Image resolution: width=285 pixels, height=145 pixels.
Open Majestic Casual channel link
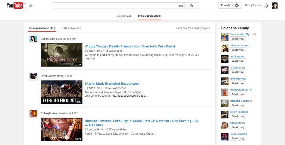pos(239,101)
